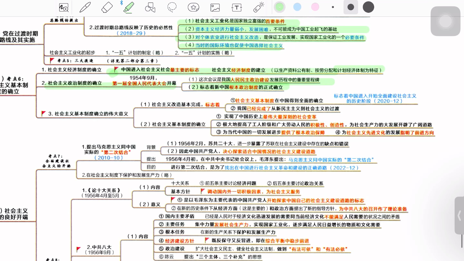Tap the floating AssistiveTouch button
The width and height of the screenshot is (464, 261).
point(445,21)
